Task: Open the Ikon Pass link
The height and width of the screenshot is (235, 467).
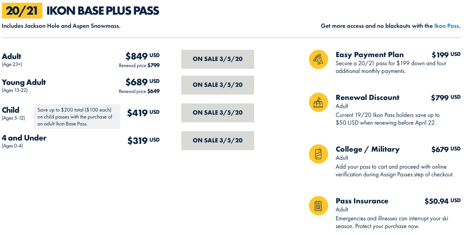Action: click(x=447, y=26)
